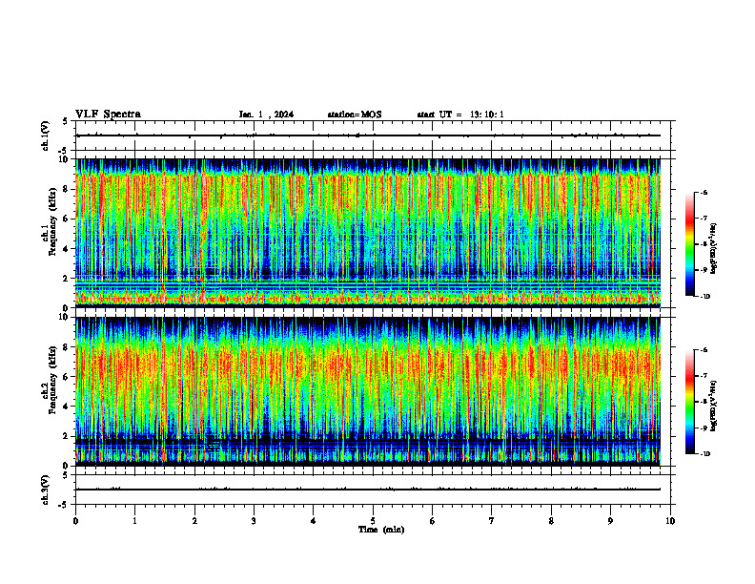Click the "Time (min)" x-axis label

(x=381, y=530)
